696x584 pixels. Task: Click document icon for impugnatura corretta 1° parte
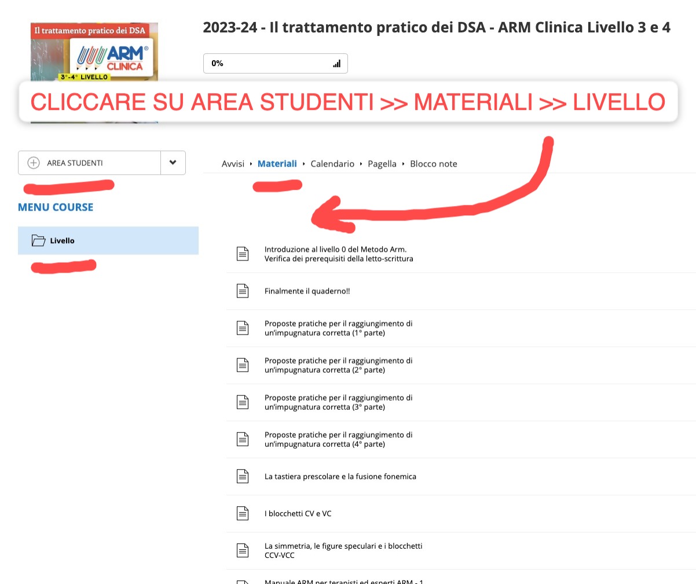coord(243,328)
